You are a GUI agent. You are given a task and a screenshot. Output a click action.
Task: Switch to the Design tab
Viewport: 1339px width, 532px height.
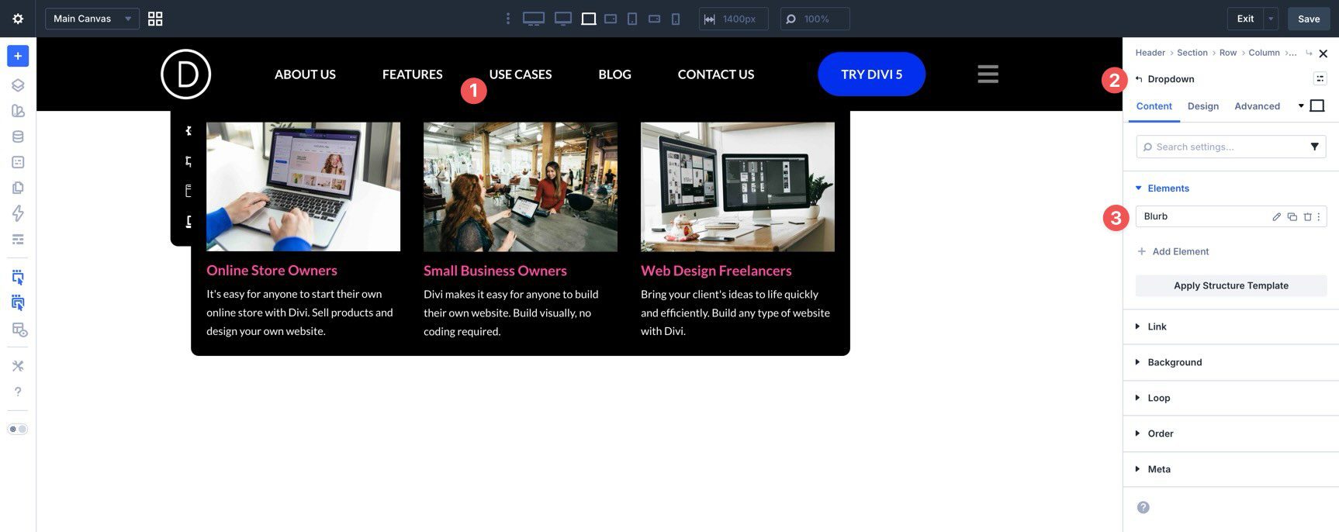click(x=1202, y=106)
